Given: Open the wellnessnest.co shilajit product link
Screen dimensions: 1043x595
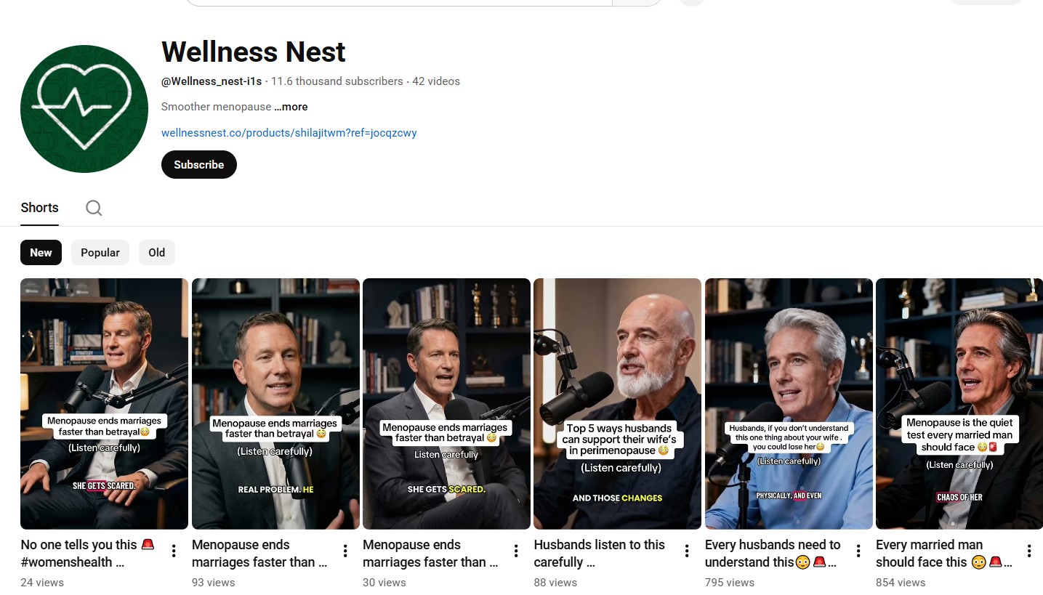Looking at the screenshot, I should point(289,133).
